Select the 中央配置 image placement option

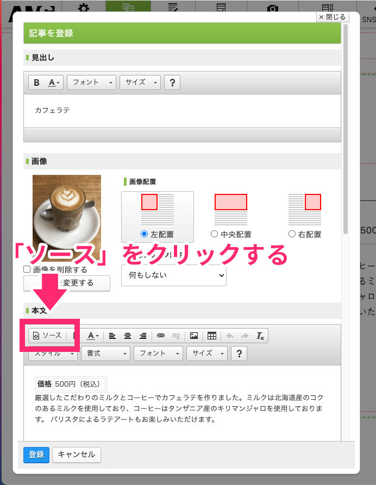coord(215,235)
